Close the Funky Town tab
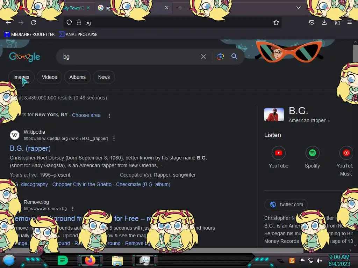The width and height of the screenshot is (358, 268). tap(88, 8)
